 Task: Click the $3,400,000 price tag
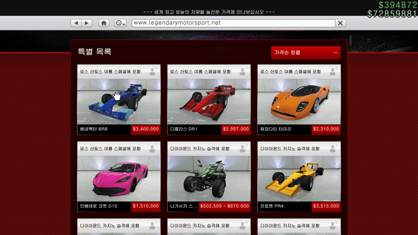[146, 129]
